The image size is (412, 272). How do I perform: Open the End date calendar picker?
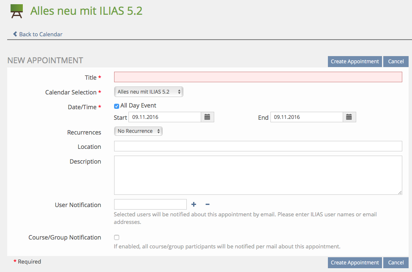(x=349, y=117)
